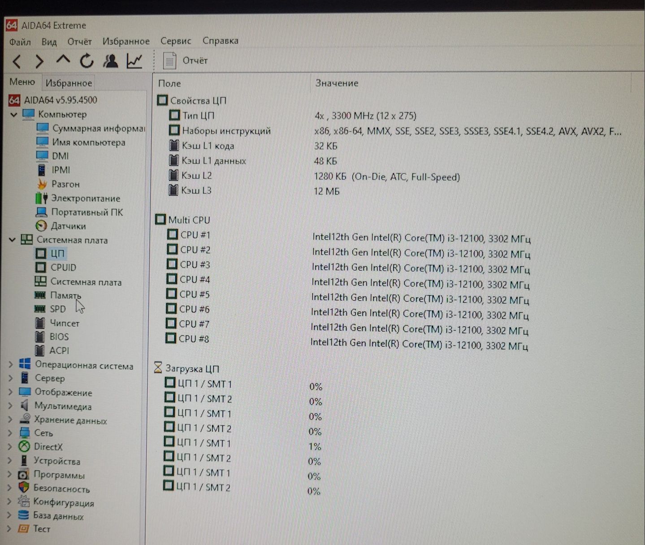The height and width of the screenshot is (545, 645).
Task: Open the Файл menu
Action: pyautogui.click(x=20, y=42)
